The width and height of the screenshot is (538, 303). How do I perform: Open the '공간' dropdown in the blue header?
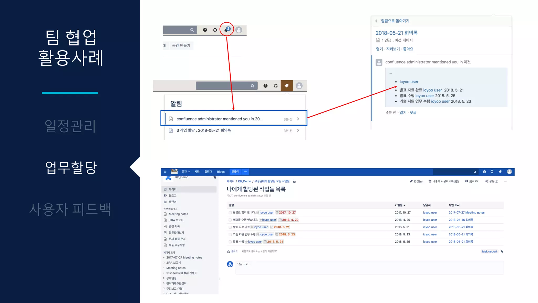tap(186, 172)
